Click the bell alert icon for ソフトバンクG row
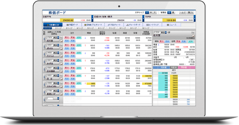The width and height of the screenshot is (239, 125). (x=61, y=86)
